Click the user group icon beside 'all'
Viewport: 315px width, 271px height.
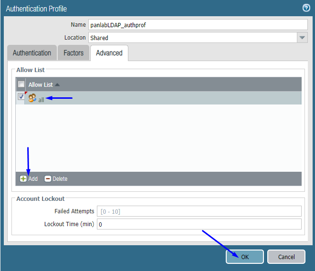point(32,98)
